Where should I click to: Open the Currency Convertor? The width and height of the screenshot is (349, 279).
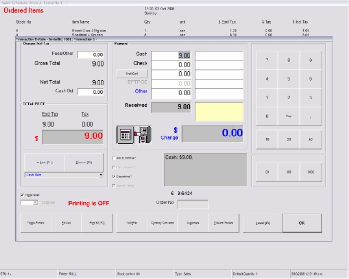pos(162,223)
